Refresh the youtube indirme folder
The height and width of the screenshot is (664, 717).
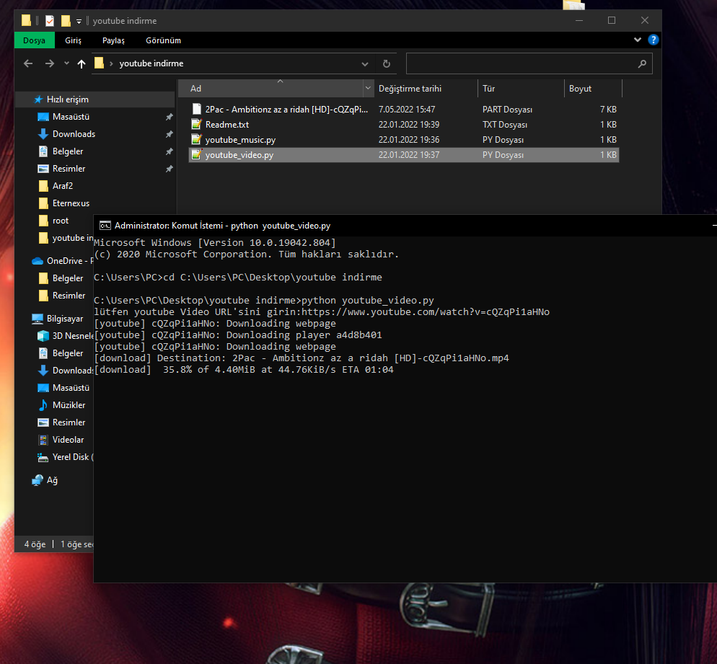click(387, 64)
